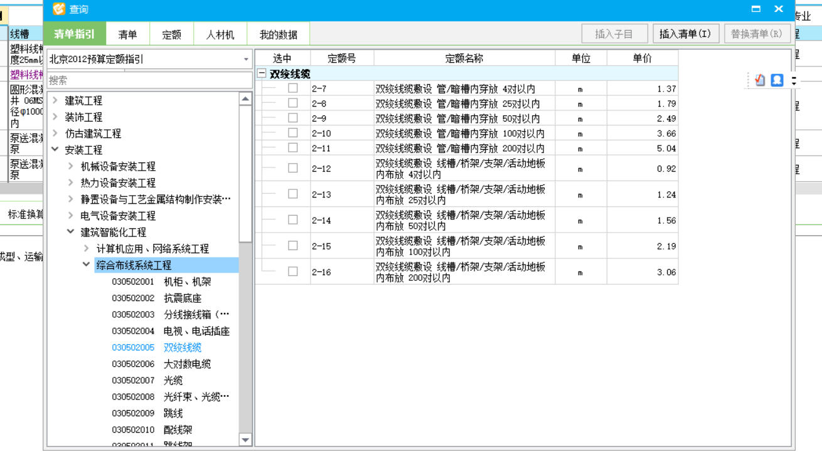822x474 pixels.
Task: Expand the 电气设备安装工程 node
Action: click(x=71, y=216)
